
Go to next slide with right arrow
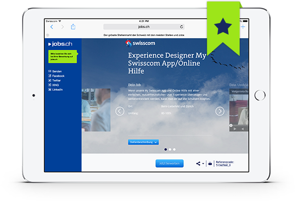click(220, 111)
